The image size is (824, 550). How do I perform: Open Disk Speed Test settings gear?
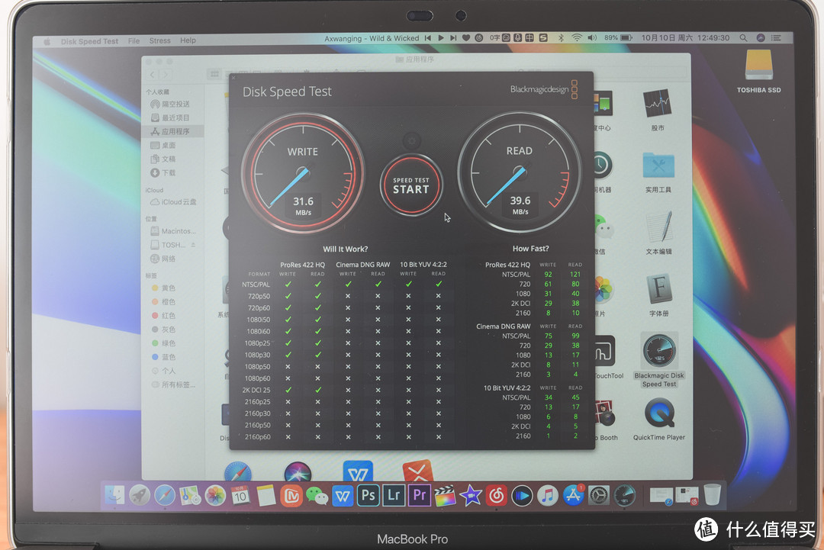coord(411,141)
